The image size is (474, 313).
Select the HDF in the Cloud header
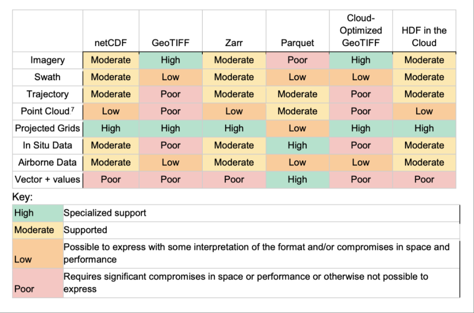pyautogui.click(x=424, y=37)
